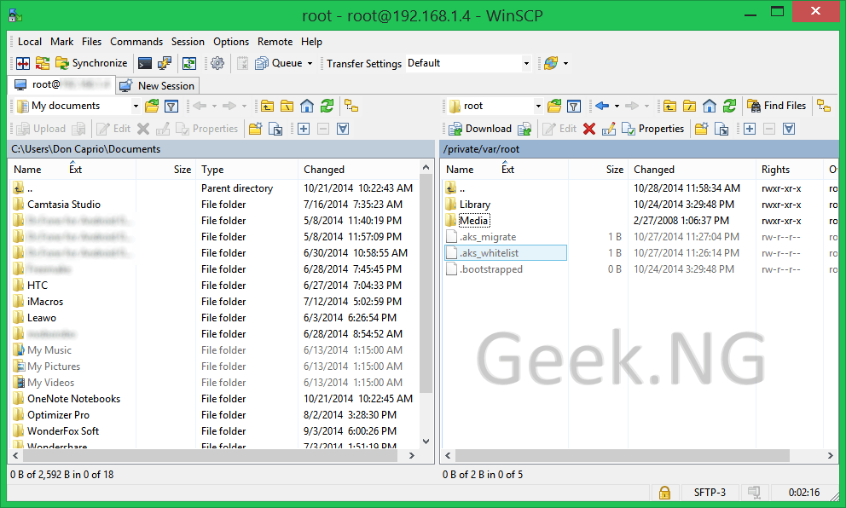The width and height of the screenshot is (846, 508).
Task: Click Find Files in remote panel
Action: point(777,107)
